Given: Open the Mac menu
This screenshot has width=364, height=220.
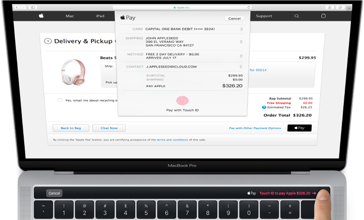Looking at the screenshot, I should pyautogui.click(x=70, y=16).
